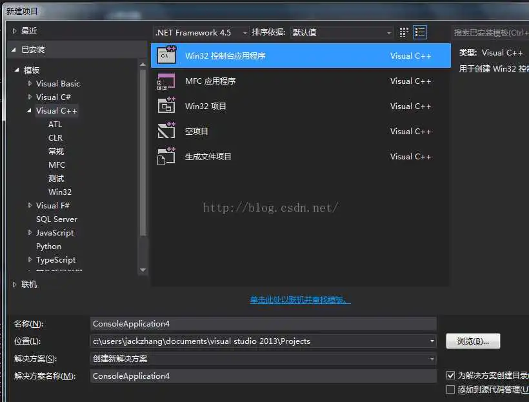Select the MFC 应用程序 template name

210,81
